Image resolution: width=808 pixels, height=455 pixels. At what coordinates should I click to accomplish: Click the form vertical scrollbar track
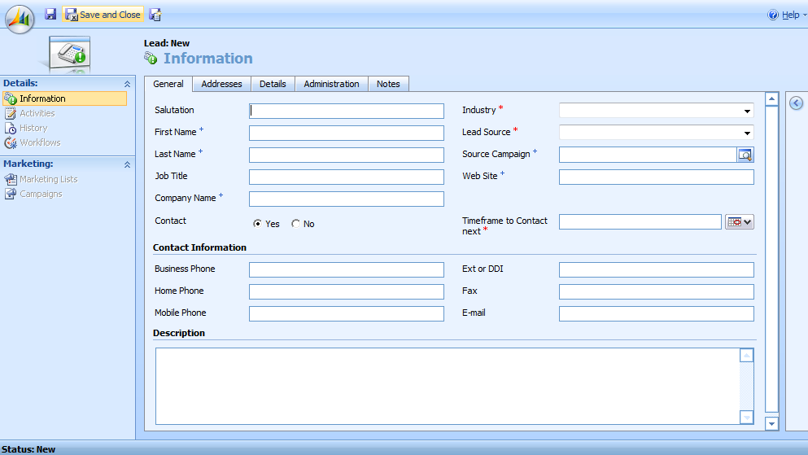pos(771,259)
